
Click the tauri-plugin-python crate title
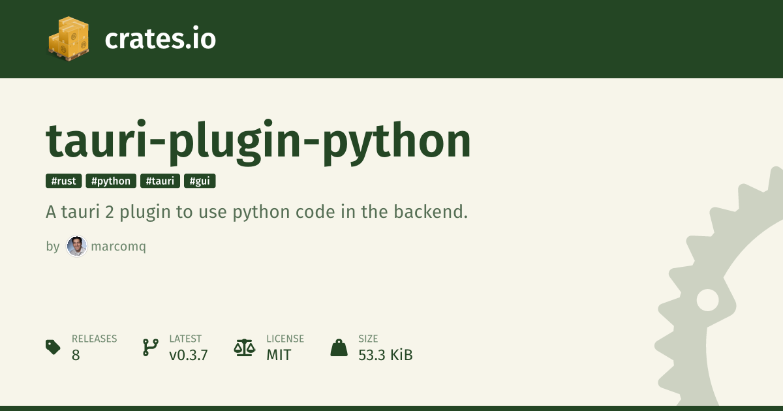pos(258,142)
